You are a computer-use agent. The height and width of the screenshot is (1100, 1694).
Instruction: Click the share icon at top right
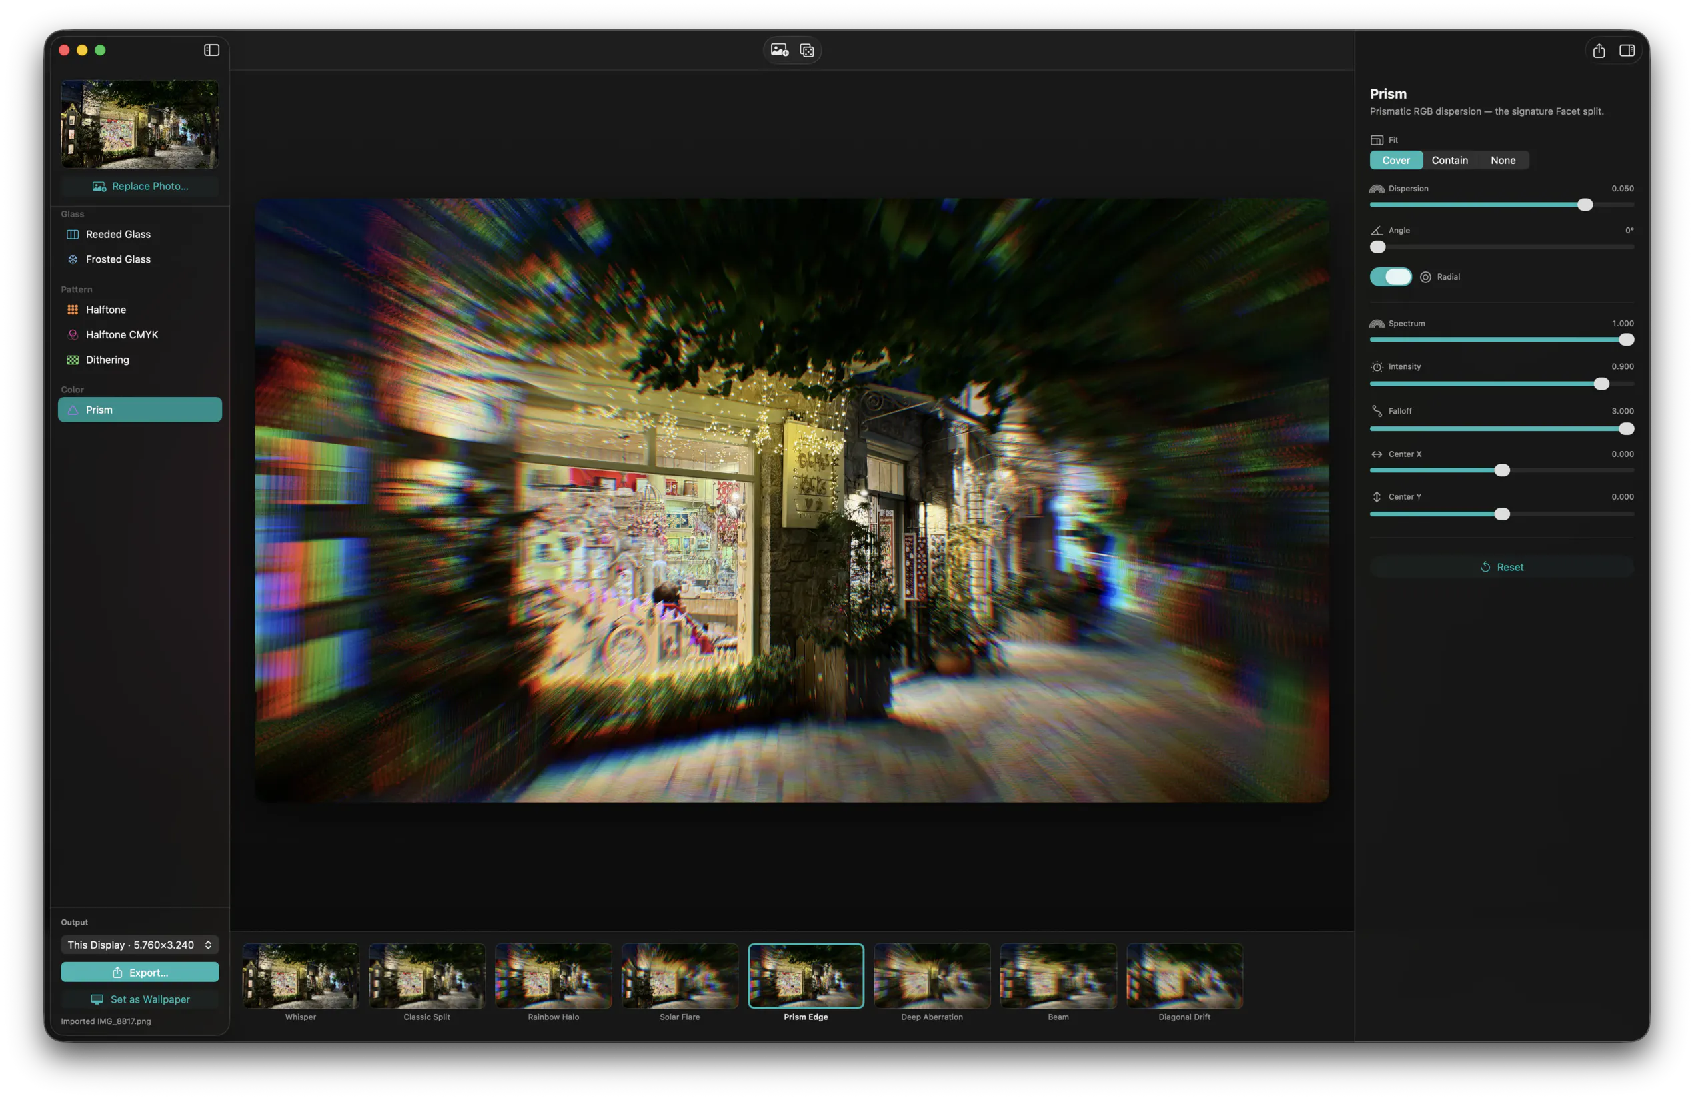1599,50
